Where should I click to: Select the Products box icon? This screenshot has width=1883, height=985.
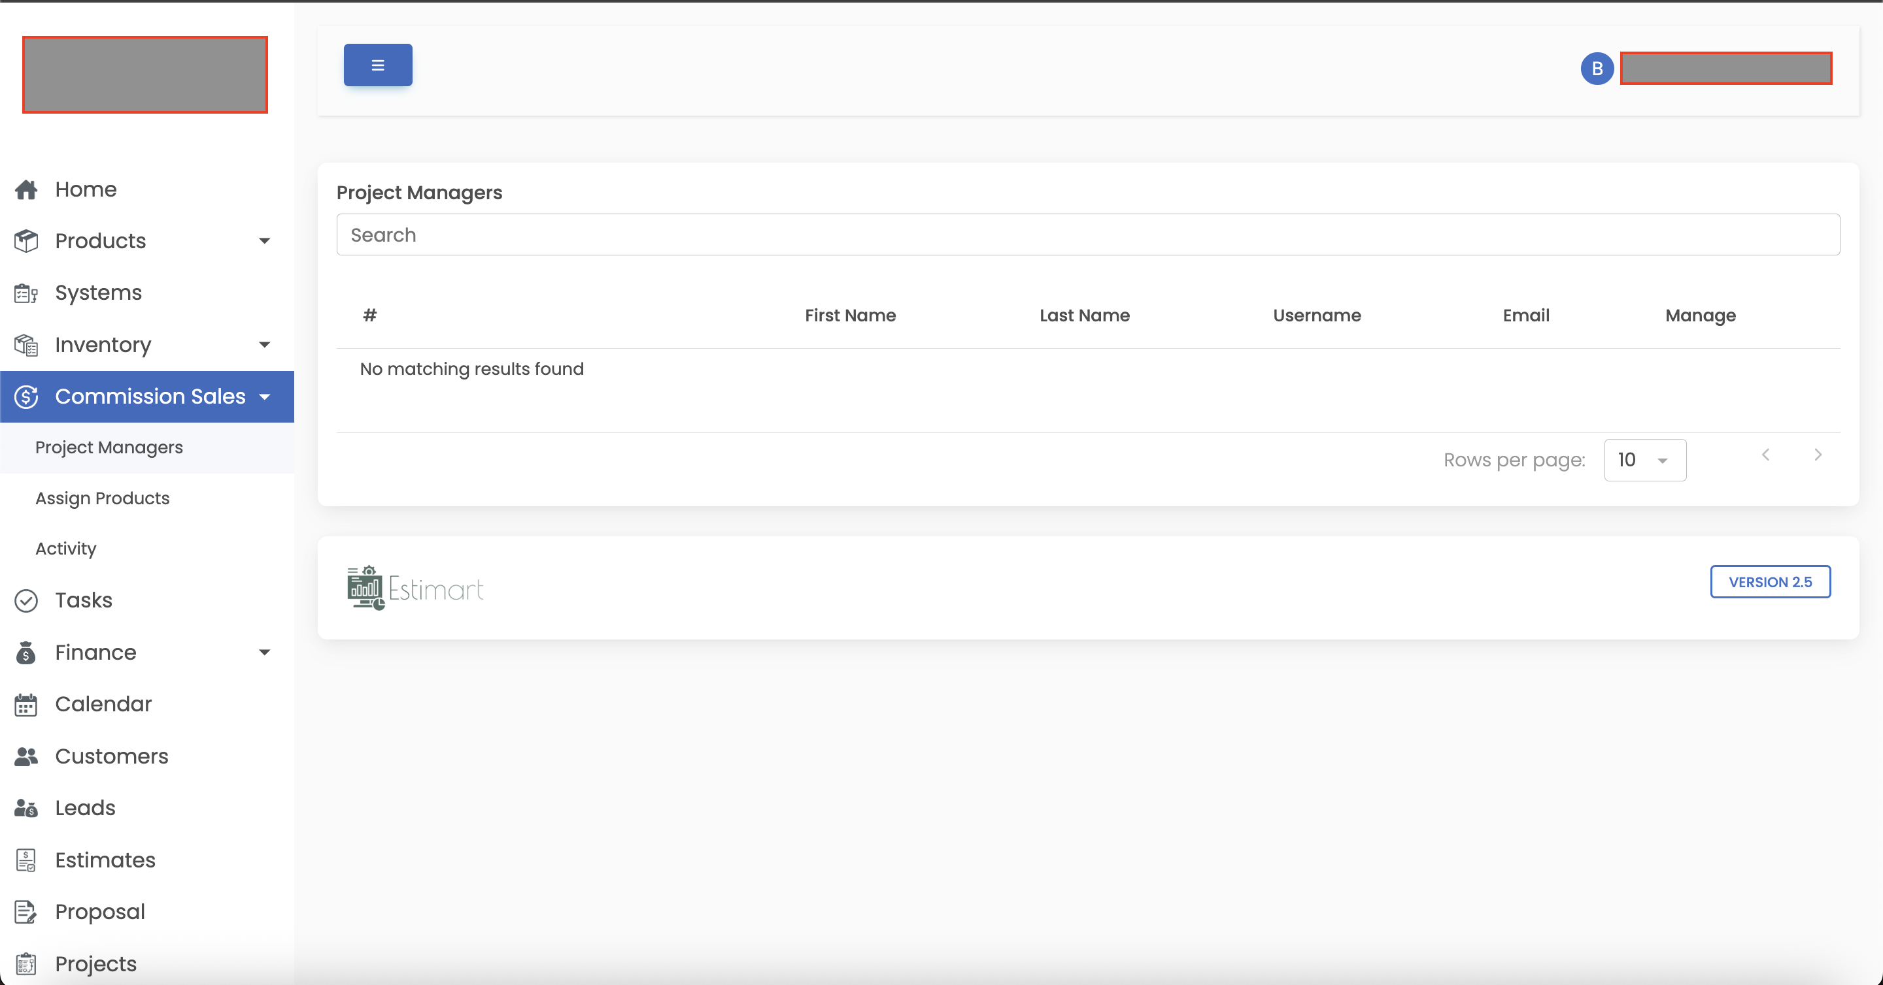(x=26, y=241)
